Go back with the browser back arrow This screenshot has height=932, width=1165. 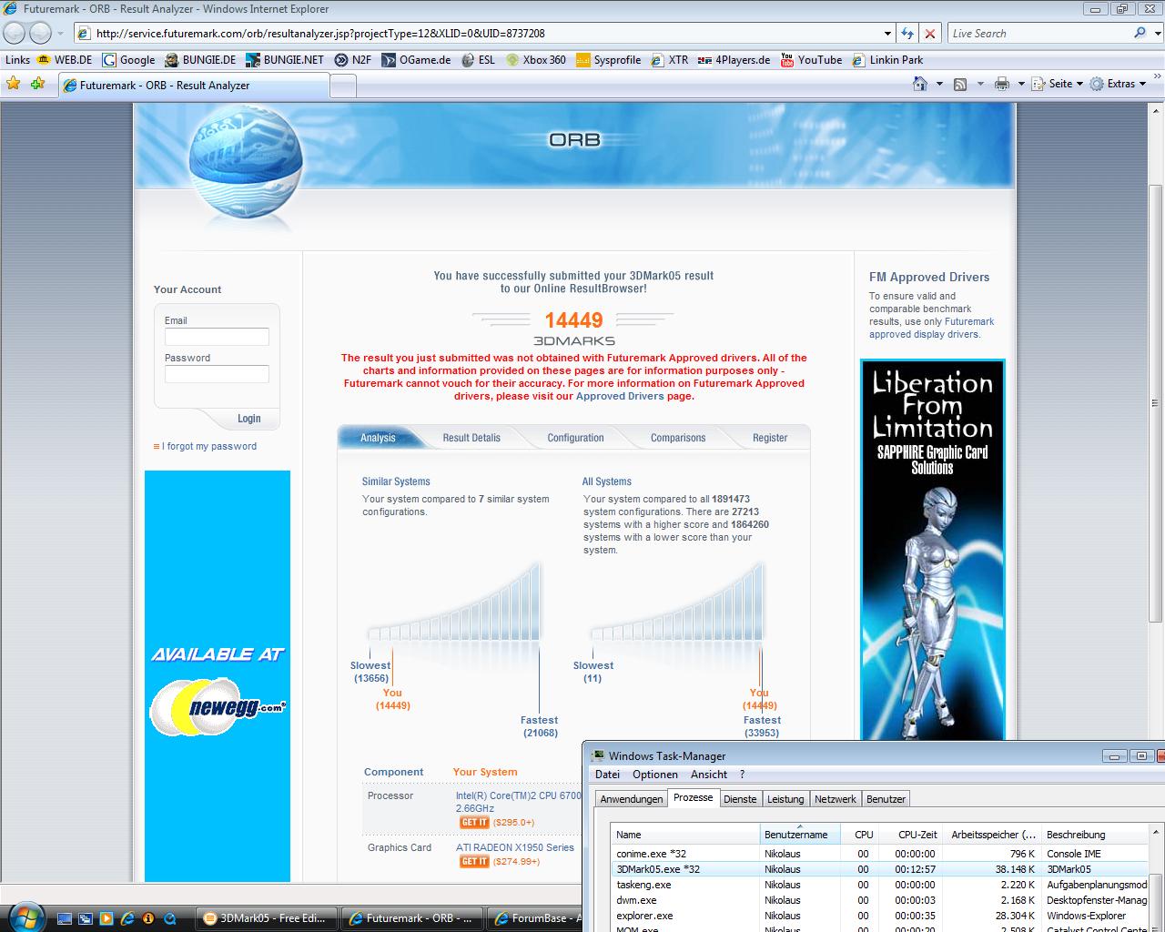point(15,34)
